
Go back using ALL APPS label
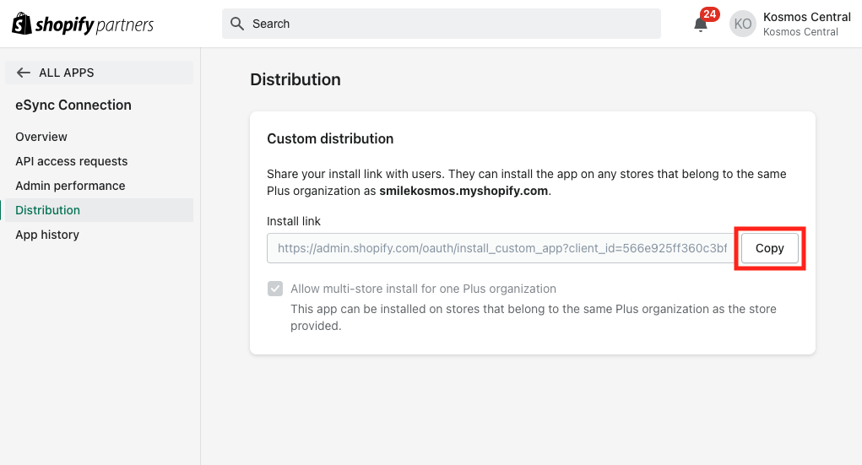[x=67, y=73]
